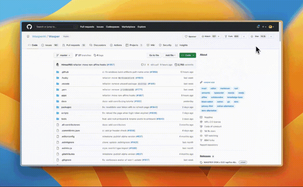The width and height of the screenshot is (303, 187).
Task: Open the .vscode folder
Action: click(x=65, y=84)
